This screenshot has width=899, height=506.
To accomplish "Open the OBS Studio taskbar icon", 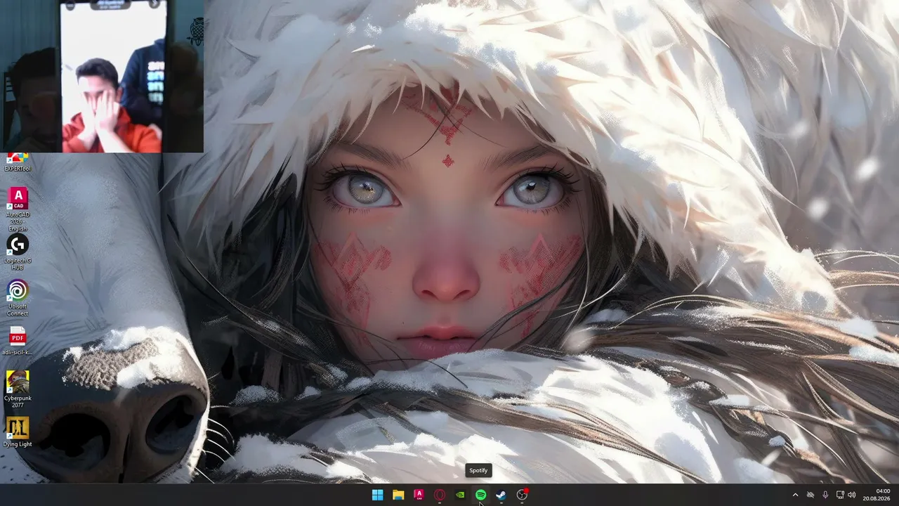I will click(522, 495).
